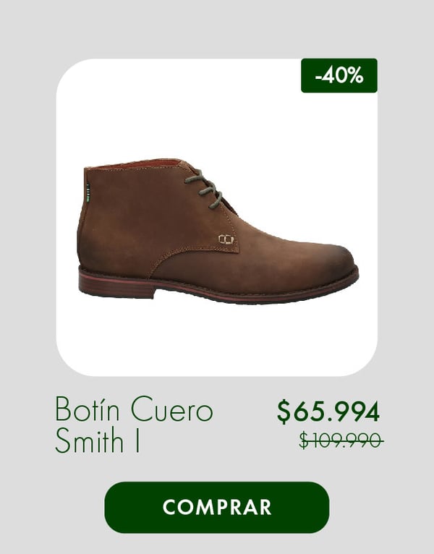Screen dimensions: 434x554
Task: Click the olive laces on the boot
Action: [x=205, y=190]
